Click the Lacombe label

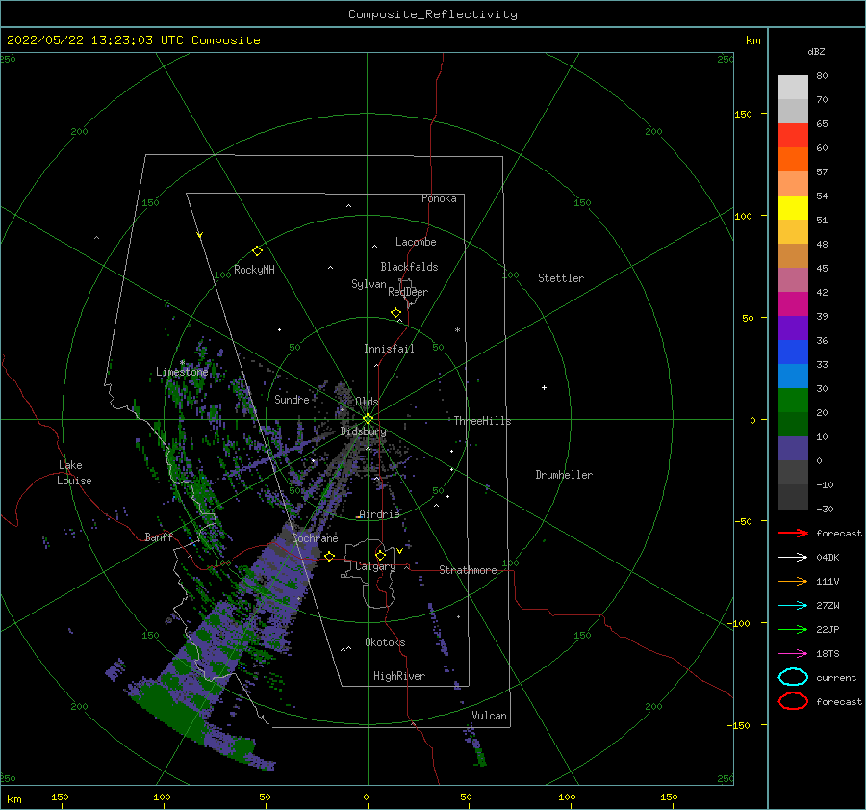(416, 242)
